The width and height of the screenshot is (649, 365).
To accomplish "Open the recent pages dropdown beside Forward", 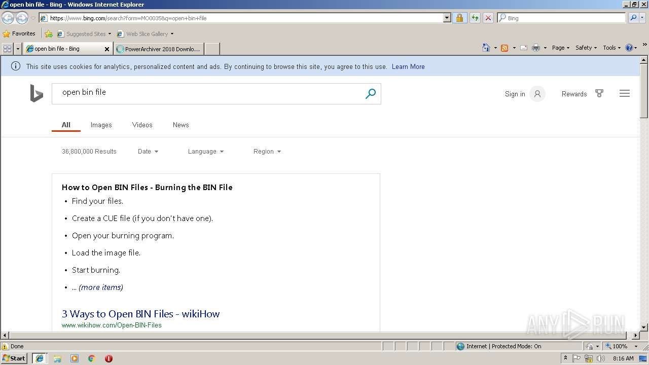I will click(33, 18).
